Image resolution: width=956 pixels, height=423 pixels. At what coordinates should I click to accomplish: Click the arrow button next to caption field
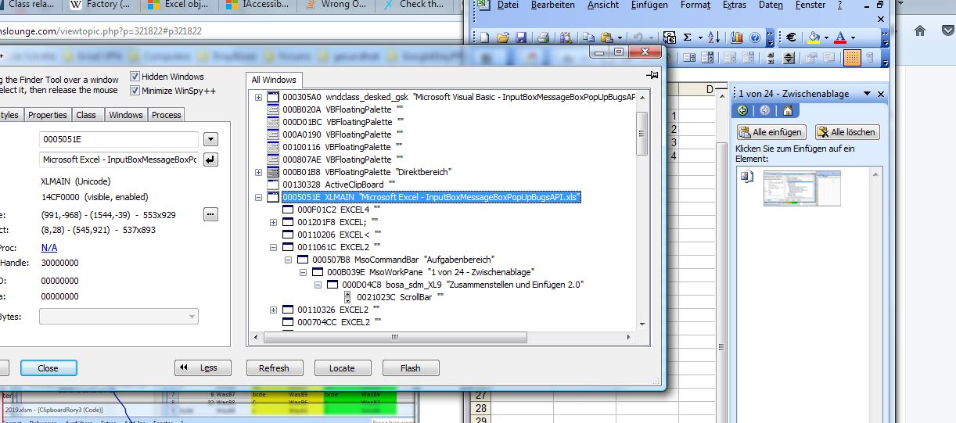click(210, 160)
